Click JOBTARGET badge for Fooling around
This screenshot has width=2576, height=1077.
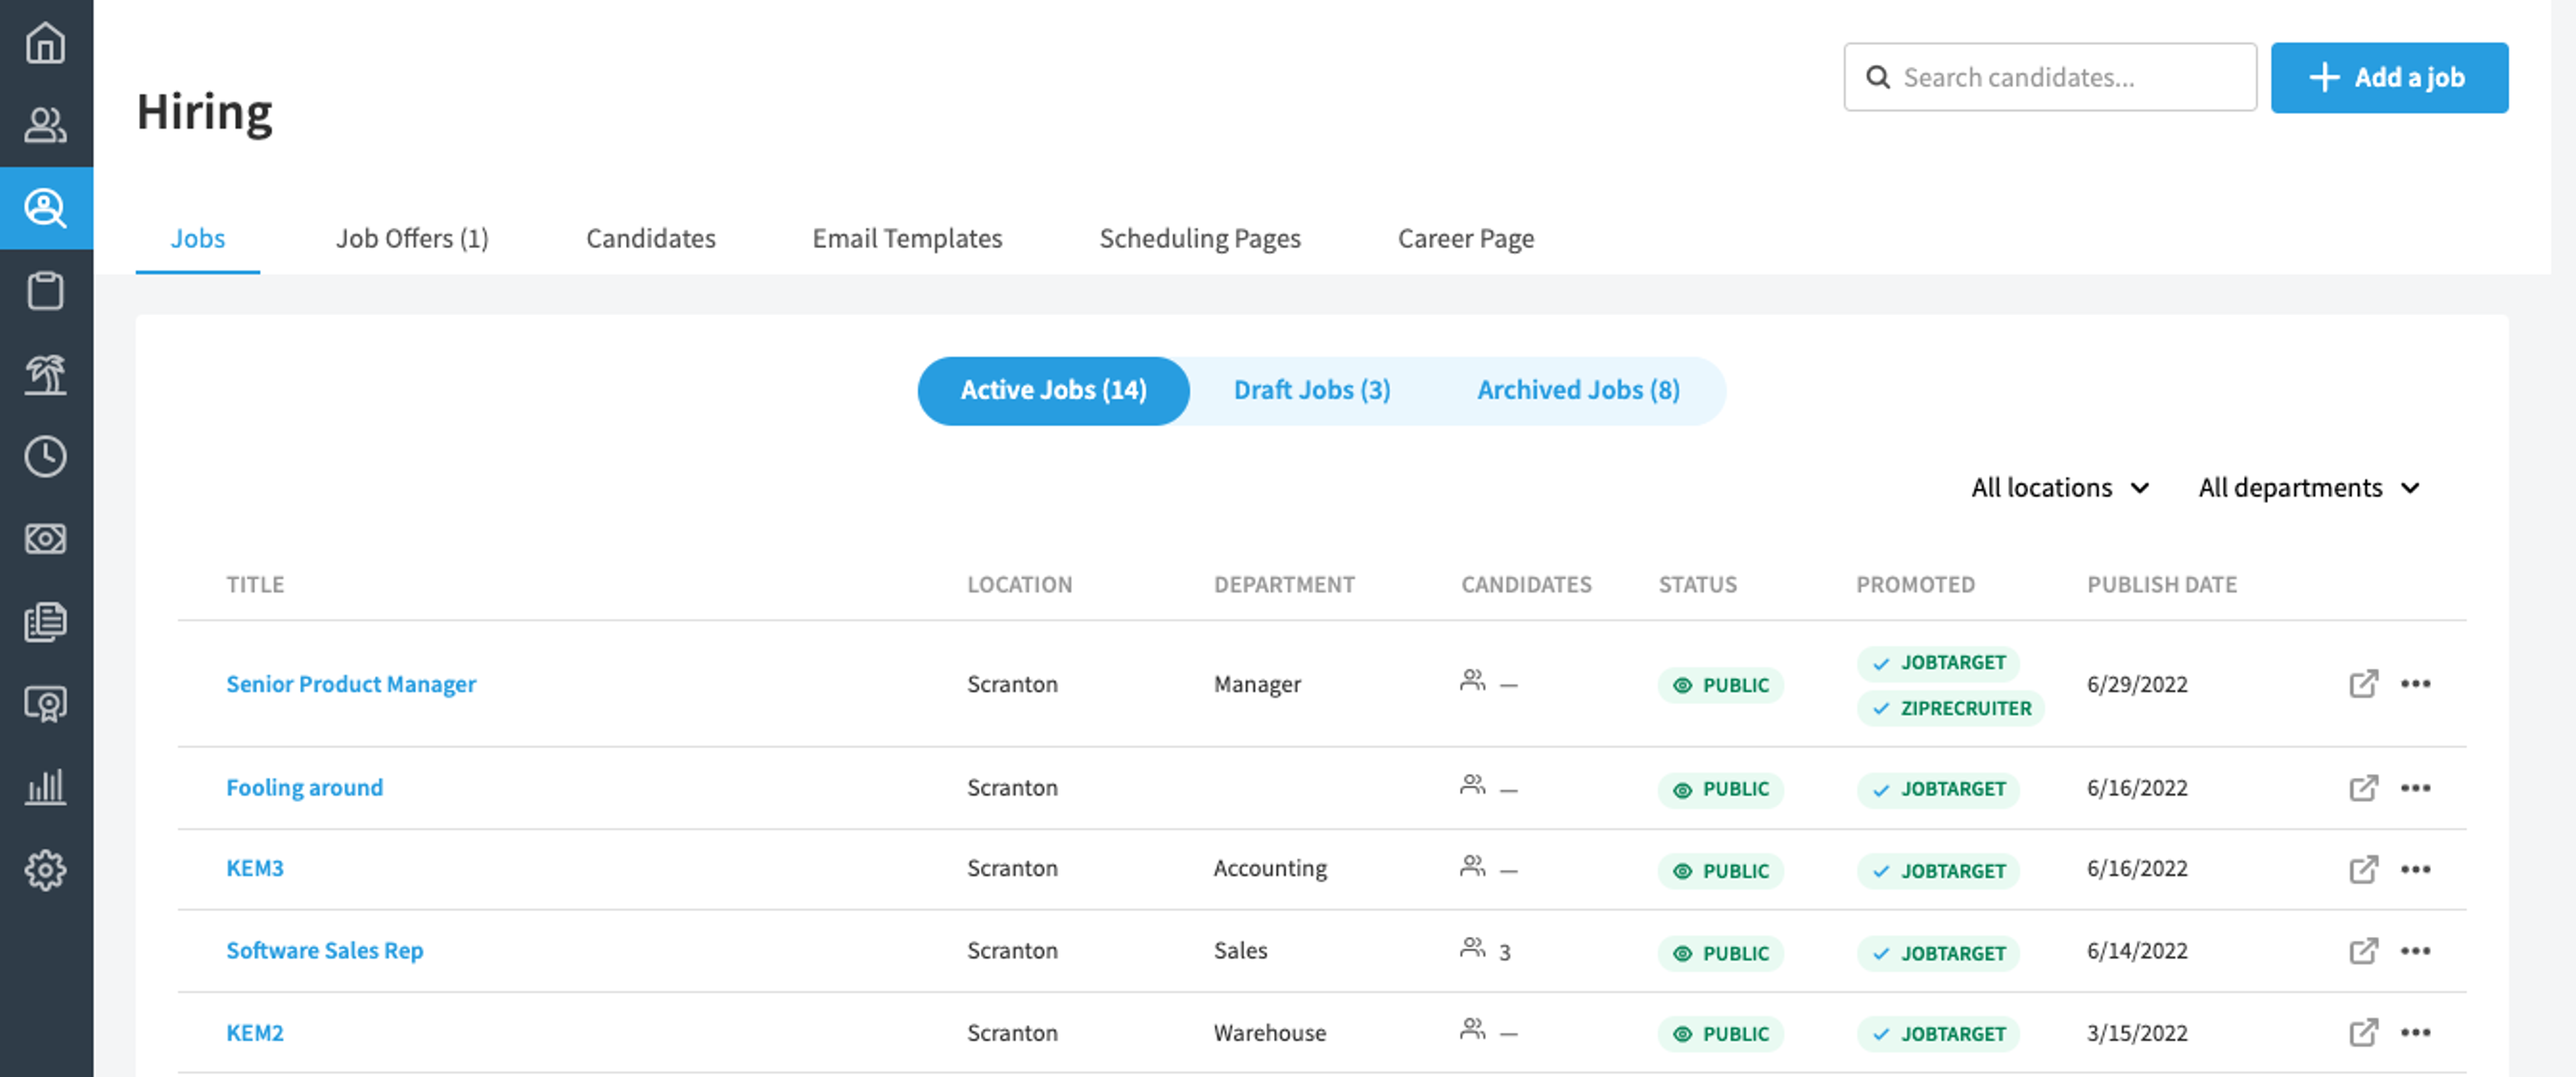click(1938, 789)
